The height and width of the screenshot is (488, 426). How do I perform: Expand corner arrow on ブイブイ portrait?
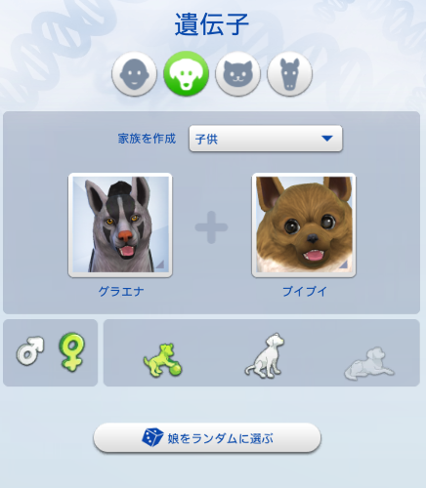coord(344,264)
